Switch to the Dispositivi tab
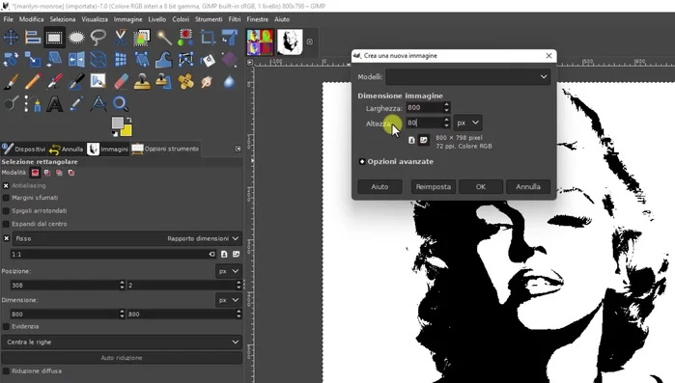This screenshot has height=383, width=675. coord(24,150)
